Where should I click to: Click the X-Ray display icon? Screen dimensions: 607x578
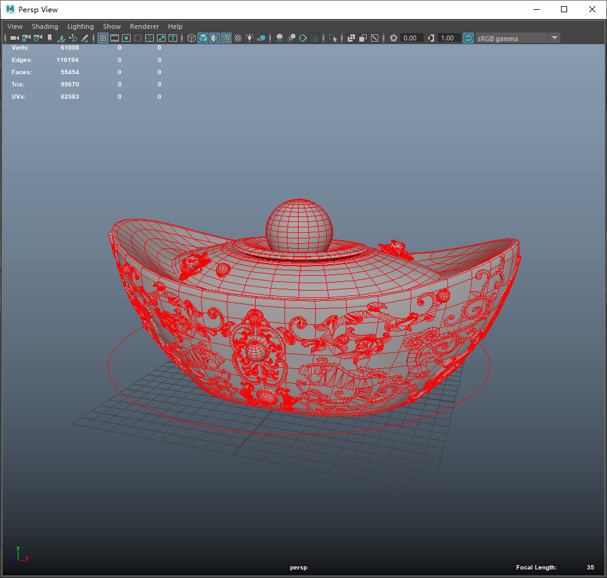pos(351,38)
